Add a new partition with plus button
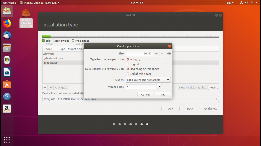Image resolution: width=261 pixels, height=146 pixels. point(45,87)
